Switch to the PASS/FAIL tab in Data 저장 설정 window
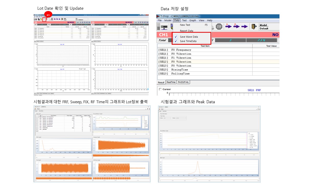327x184 pixels. 183,82
